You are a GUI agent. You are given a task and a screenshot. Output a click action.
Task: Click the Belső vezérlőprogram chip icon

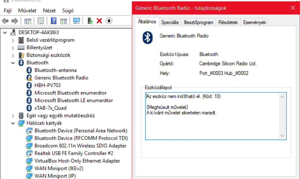point(21,40)
